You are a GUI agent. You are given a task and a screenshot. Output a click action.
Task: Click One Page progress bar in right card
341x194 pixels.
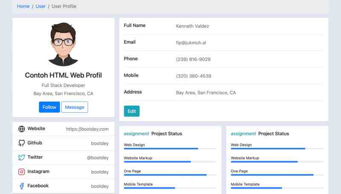277,175
